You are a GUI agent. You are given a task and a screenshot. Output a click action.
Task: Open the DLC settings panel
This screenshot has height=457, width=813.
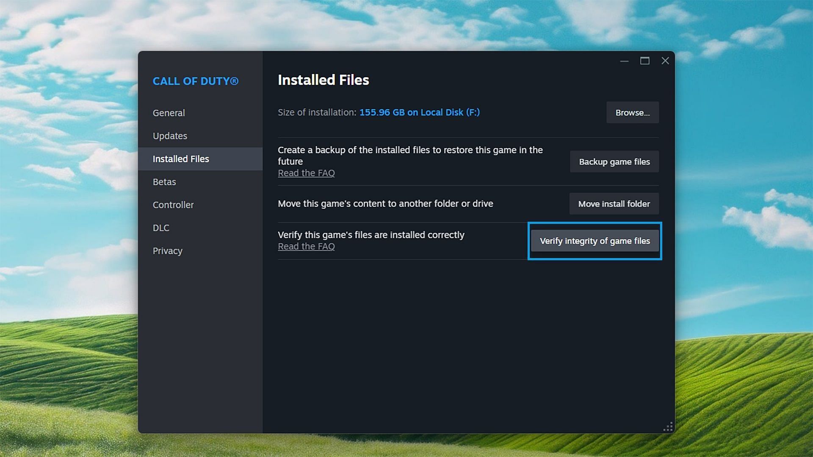161,227
